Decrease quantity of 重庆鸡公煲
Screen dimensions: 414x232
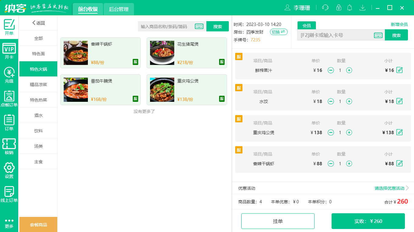[x=331, y=132]
